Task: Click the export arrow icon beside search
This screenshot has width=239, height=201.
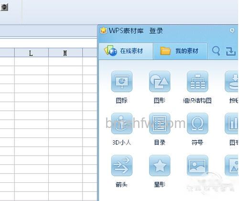Action: (x=230, y=51)
